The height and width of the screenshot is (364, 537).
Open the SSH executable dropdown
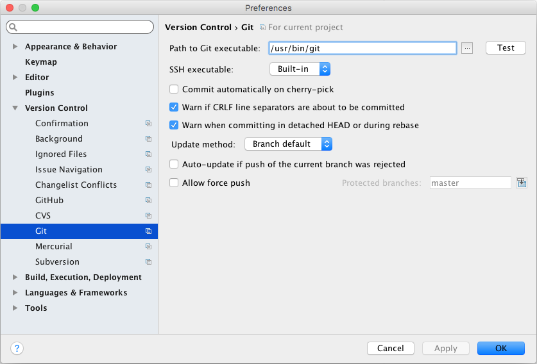click(x=300, y=69)
